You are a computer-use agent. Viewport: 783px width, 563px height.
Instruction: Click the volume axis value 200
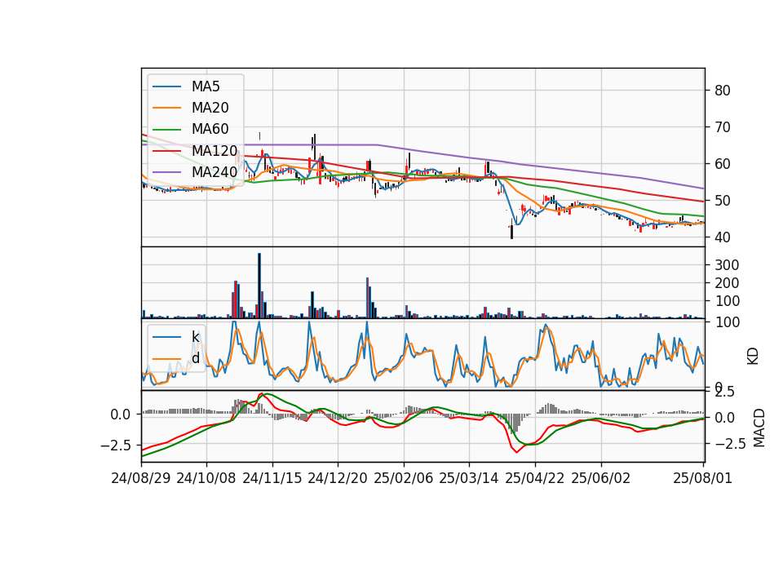727,283
